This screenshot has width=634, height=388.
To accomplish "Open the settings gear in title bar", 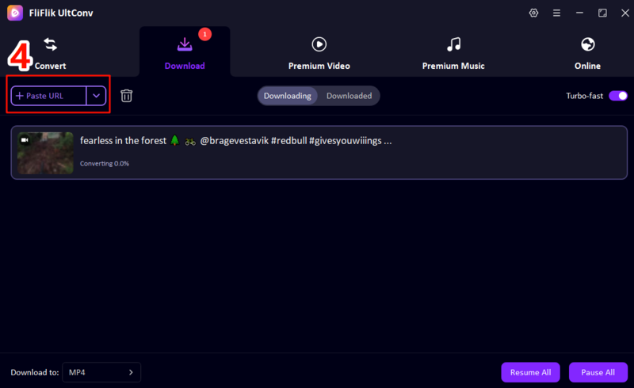I will (533, 13).
